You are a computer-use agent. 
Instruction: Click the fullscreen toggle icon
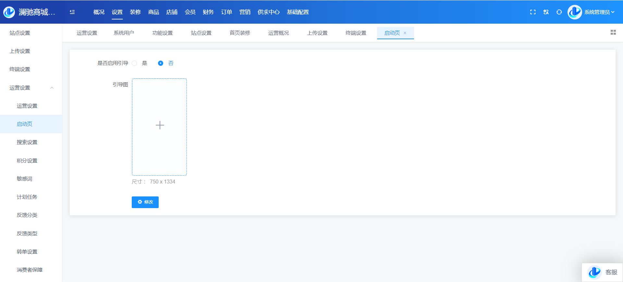point(533,12)
